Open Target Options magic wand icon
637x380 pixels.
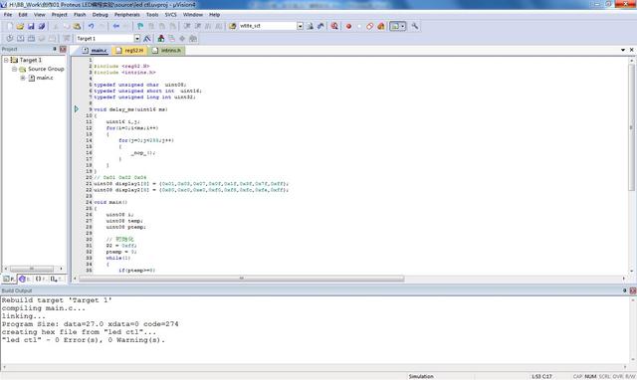[146, 39]
